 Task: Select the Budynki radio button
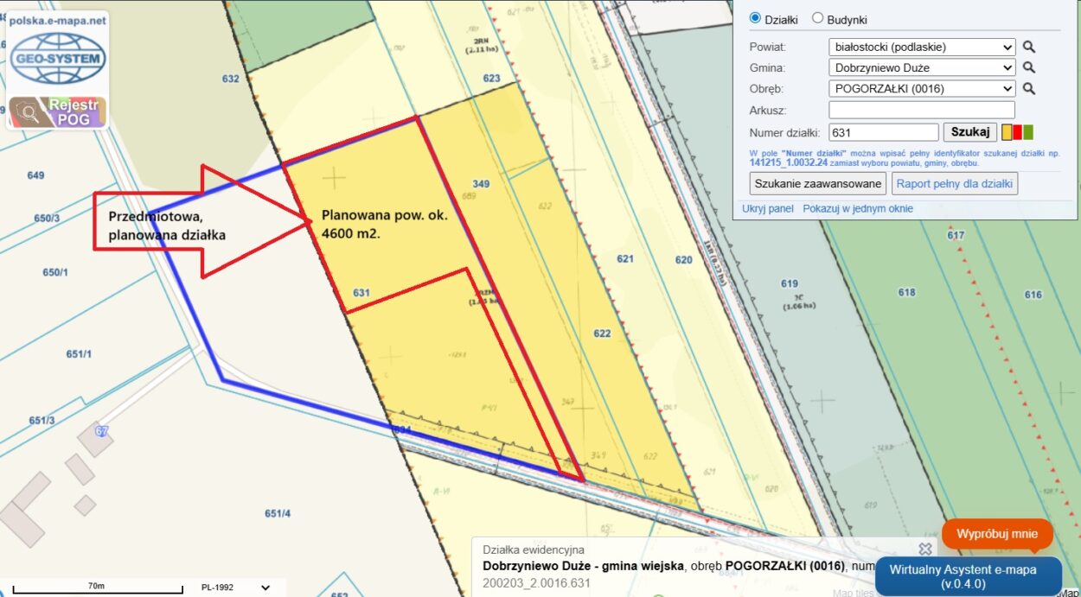pos(817,18)
